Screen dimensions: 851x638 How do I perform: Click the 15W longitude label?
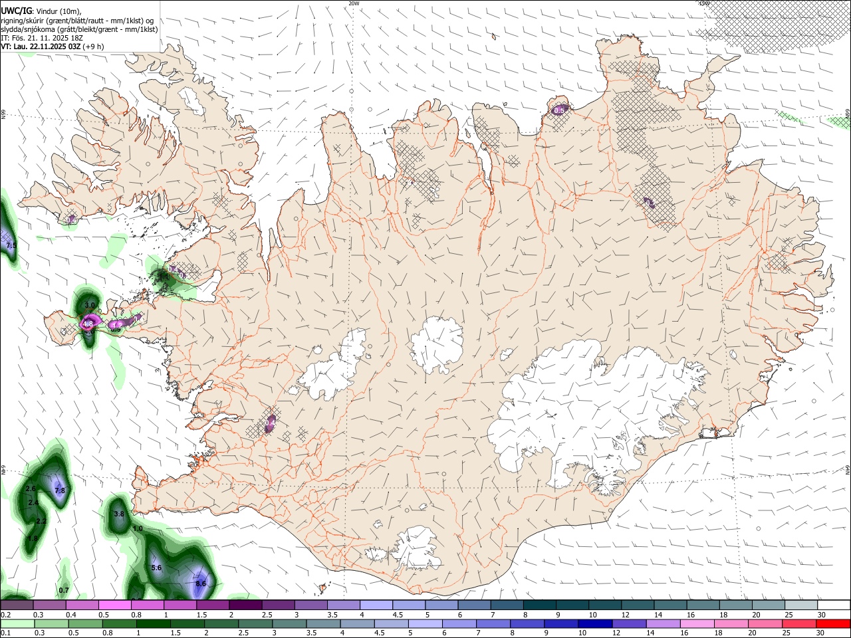pos(704,3)
